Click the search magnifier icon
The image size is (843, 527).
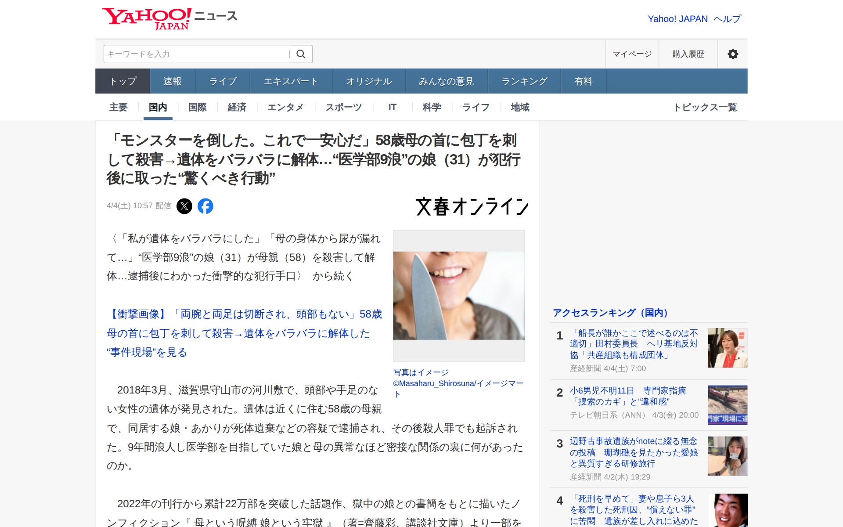[301, 54]
